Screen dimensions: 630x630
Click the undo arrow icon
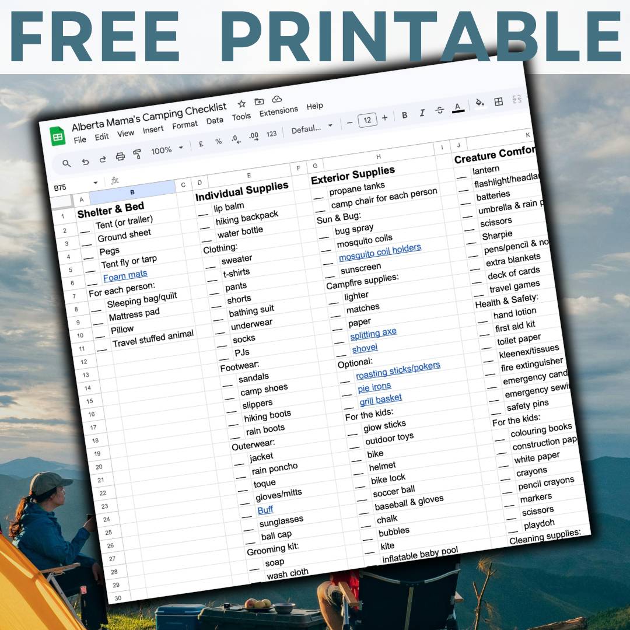85,162
